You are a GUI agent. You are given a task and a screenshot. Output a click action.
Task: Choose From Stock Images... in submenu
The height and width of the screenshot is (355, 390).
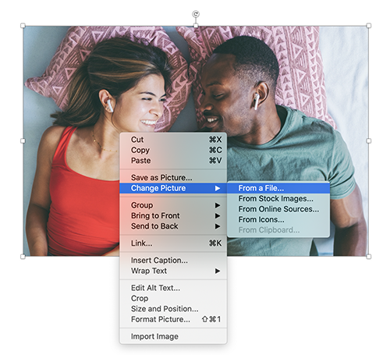(278, 199)
